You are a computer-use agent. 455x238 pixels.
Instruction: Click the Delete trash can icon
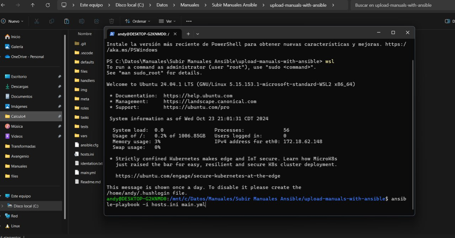112,21
